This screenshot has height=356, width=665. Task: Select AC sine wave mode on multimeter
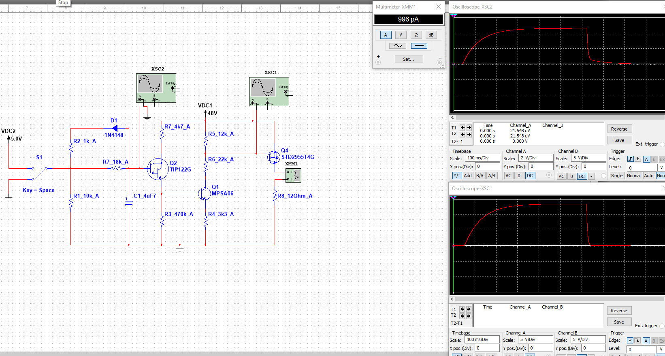(397, 46)
